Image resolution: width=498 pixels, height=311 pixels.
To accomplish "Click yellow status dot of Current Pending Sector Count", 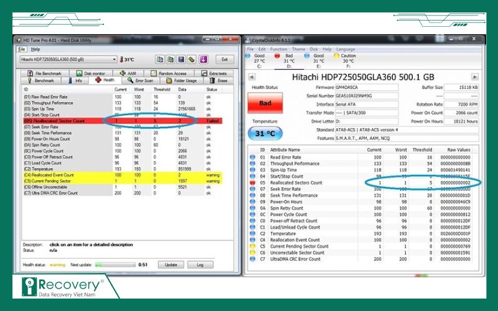I will (x=253, y=246).
